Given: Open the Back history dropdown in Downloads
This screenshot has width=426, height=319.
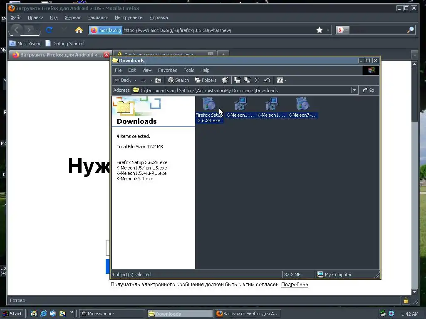Looking at the screenshot, I should click(135, 80).
